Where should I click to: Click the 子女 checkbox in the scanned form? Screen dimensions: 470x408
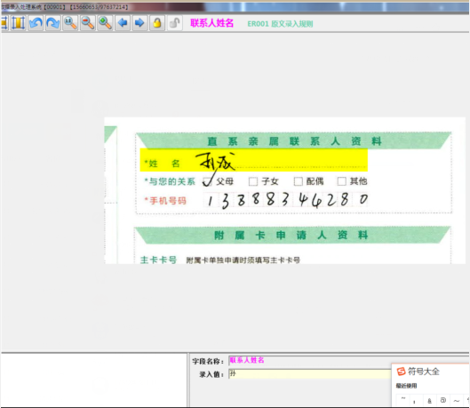click(x=253, y=181)
